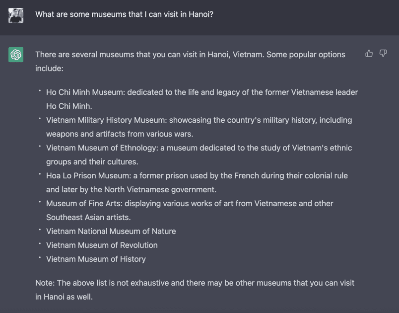Click the thumbs down feedback icon
Viewport: 399px width, 313px height.
[383, 54]
